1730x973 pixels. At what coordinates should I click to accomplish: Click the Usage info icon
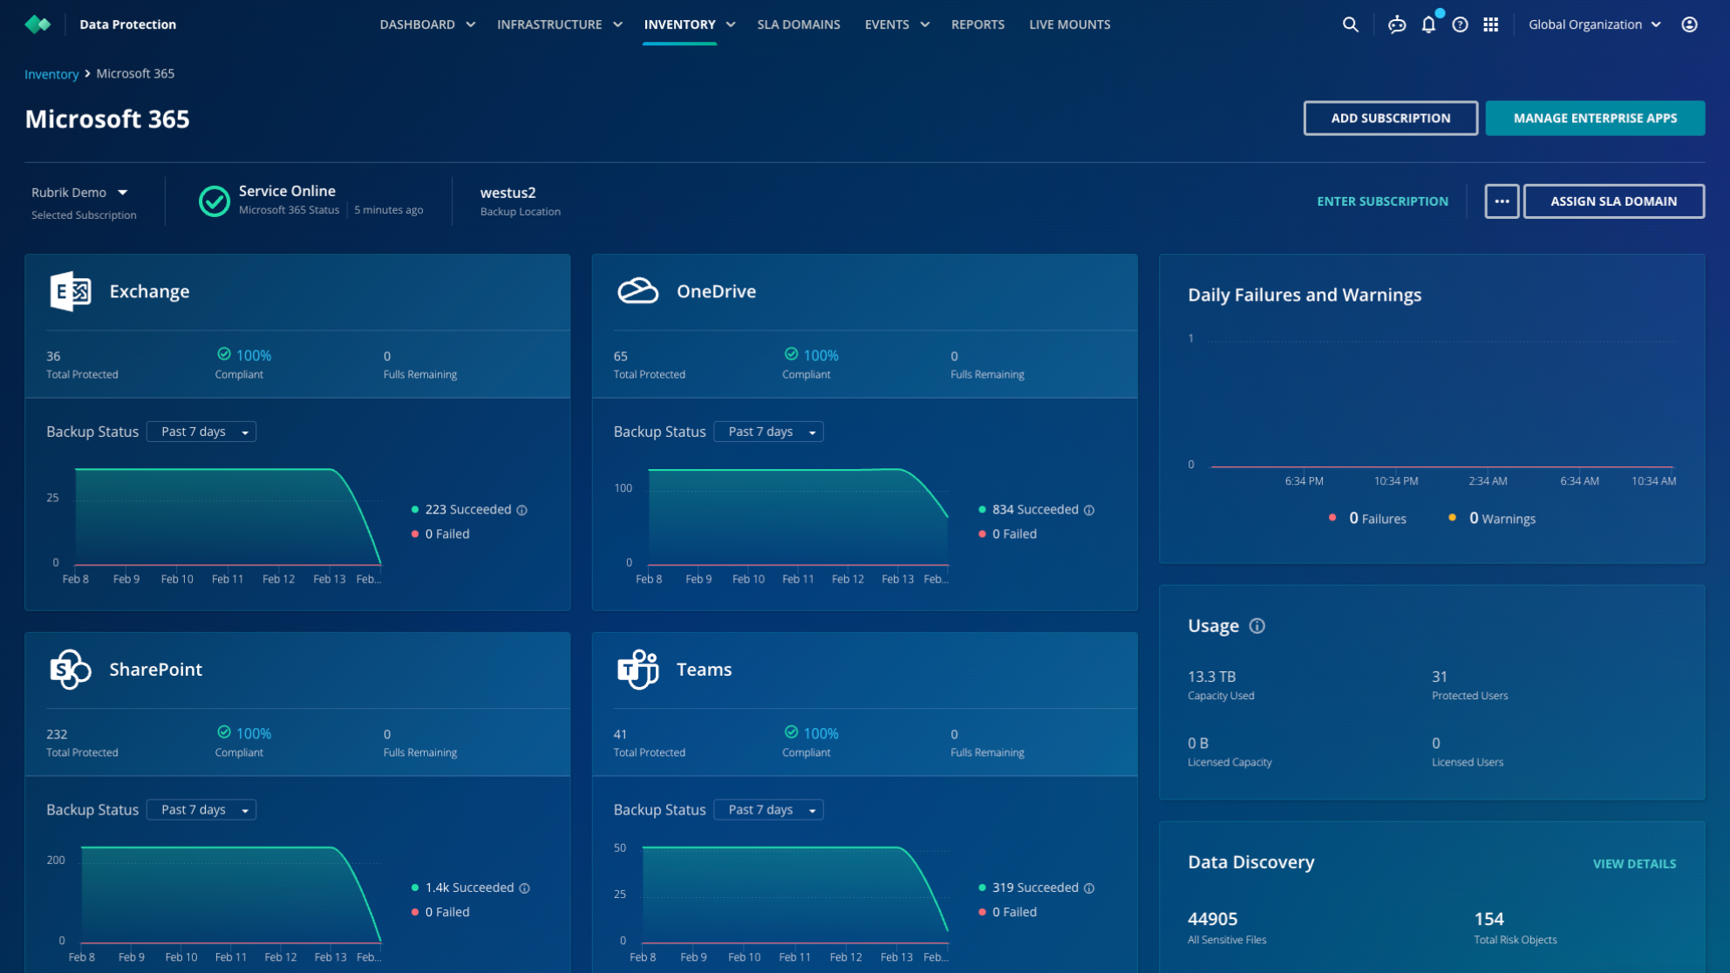click(x=1257, y=626)
